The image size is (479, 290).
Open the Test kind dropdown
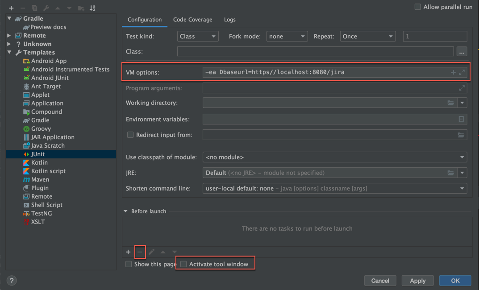point(198,36)
